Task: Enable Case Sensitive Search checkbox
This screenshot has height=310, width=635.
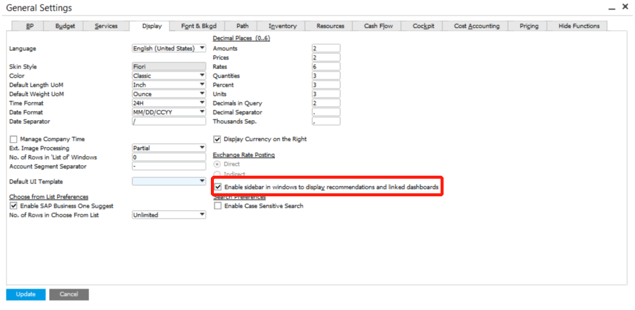Action: pos(218,206)
